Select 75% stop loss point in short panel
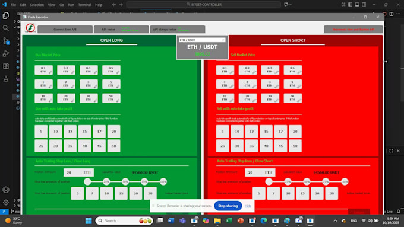 326,181
